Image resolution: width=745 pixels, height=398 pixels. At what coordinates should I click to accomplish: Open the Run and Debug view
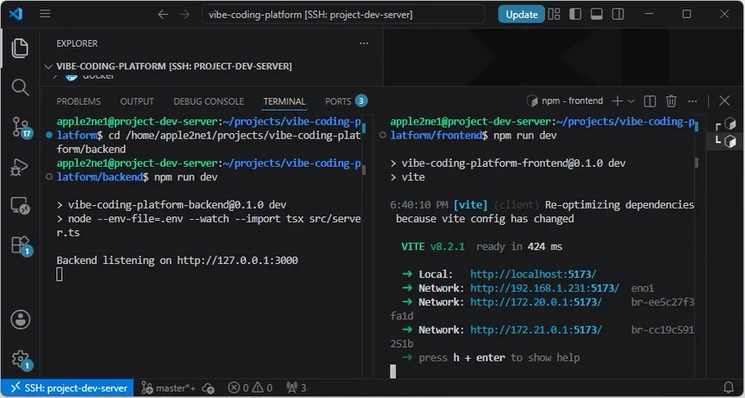point(19,168)
